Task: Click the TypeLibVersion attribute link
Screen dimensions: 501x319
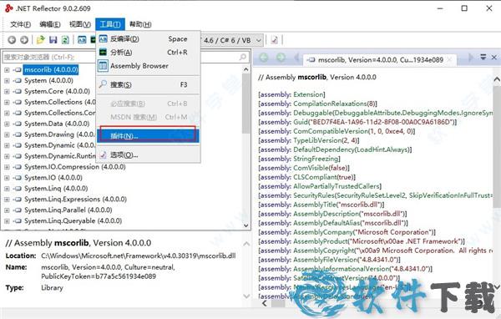Action: pos(317,140)
